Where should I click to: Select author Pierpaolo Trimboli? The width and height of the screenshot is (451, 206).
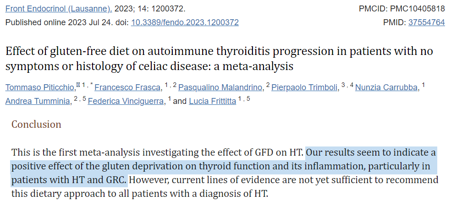(x=305, y=87)
